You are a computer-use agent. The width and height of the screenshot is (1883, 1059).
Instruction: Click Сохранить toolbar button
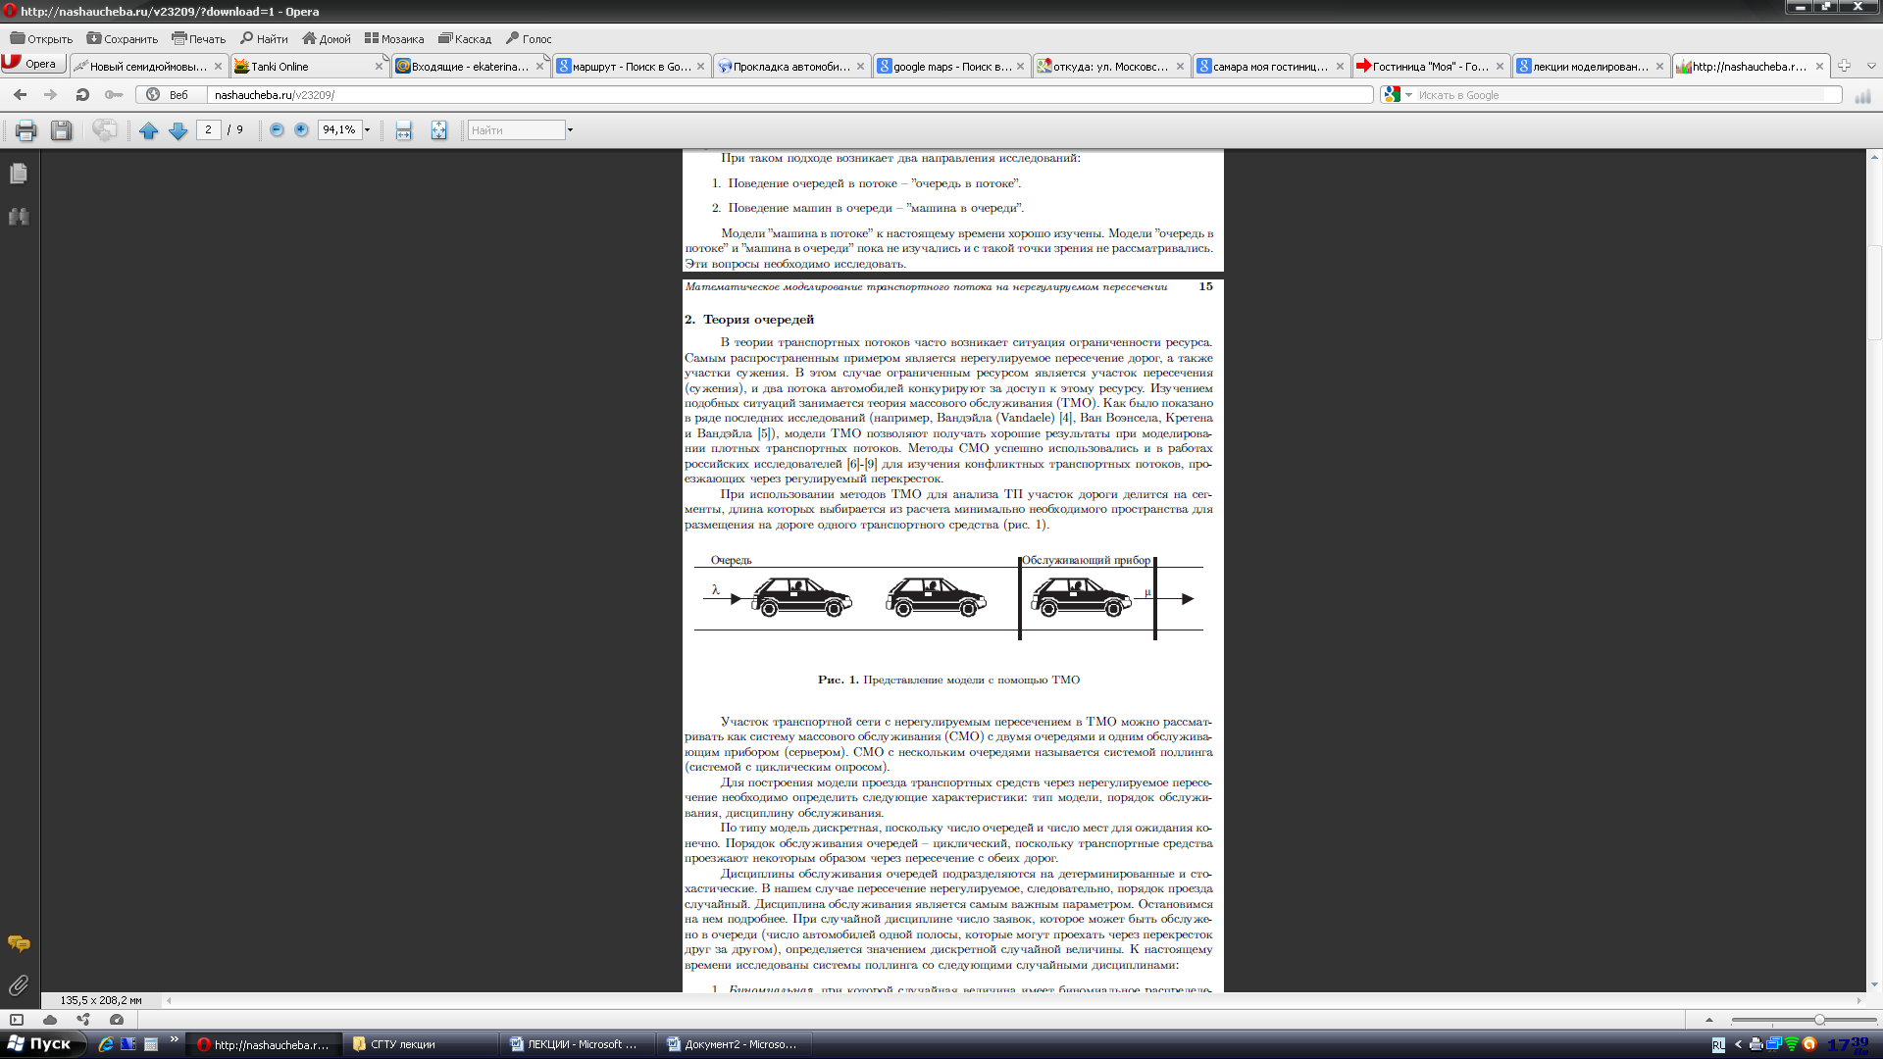[122, 38]
